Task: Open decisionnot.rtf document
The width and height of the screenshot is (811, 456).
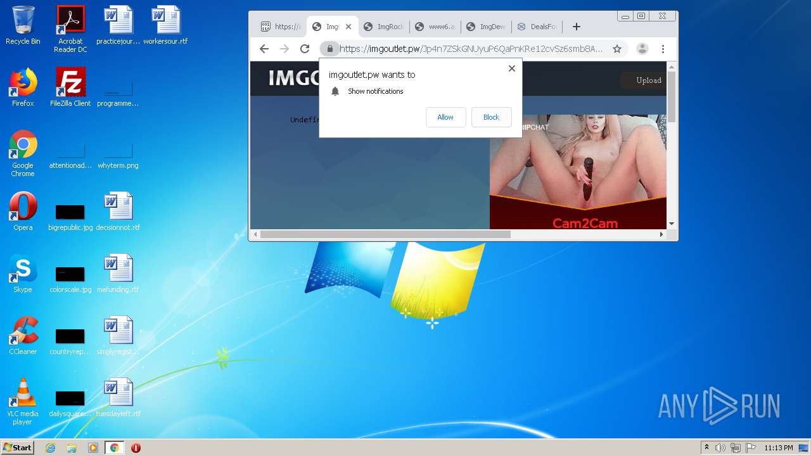Action: (x=118, y=212)
